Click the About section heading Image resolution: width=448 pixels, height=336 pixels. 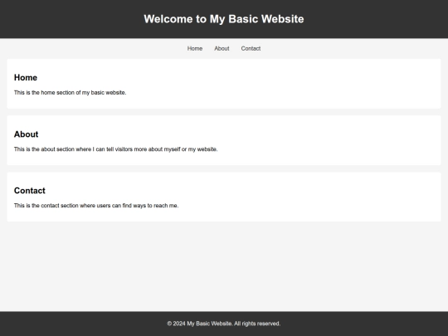point(26,134)
